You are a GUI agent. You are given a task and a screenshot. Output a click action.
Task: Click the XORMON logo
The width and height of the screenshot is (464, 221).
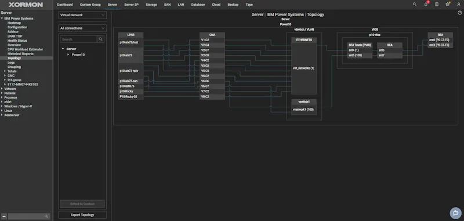click(26, 5)
